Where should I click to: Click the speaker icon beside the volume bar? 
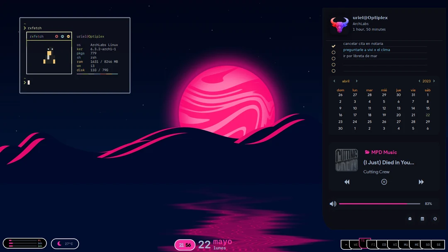332,204
